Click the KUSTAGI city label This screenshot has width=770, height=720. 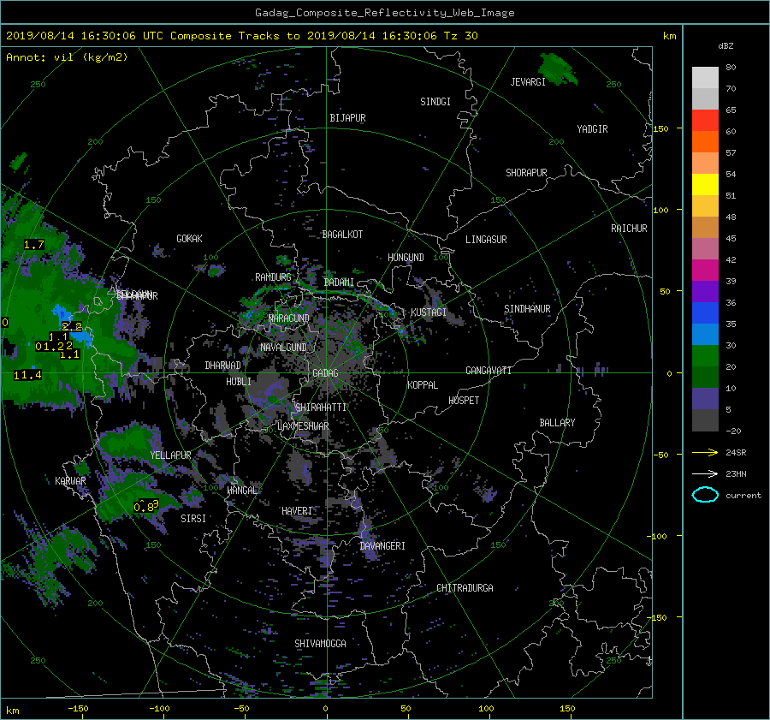click(429, 312)
